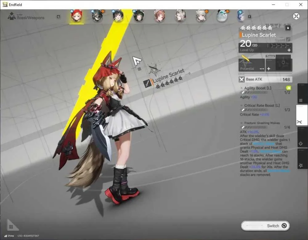The height and width of the screenshot is (240, 308).
Task: Click the Critical Rate Boost [L] skill bar
Action: (254, 110)
